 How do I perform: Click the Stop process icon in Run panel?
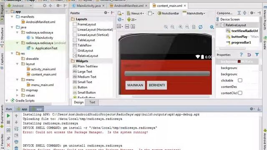(x=8, y=122)
